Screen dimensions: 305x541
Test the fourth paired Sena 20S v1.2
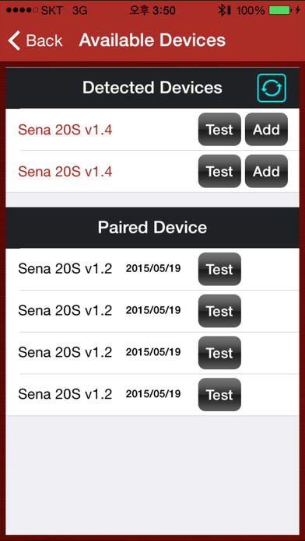tap(219, 394)
